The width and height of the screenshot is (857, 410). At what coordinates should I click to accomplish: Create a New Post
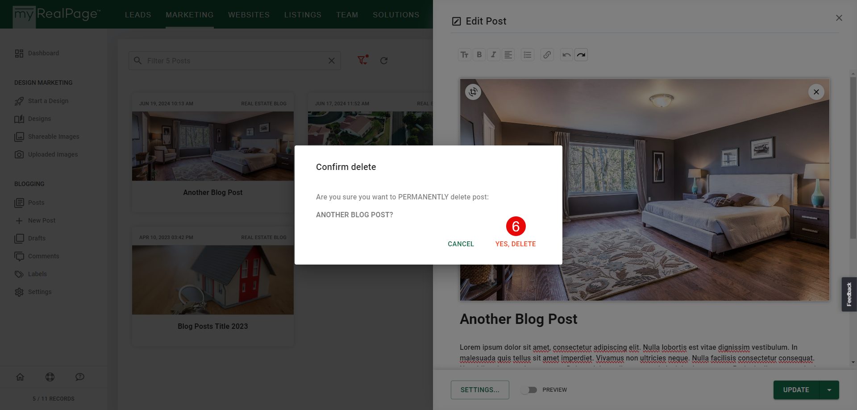(35, 220)
